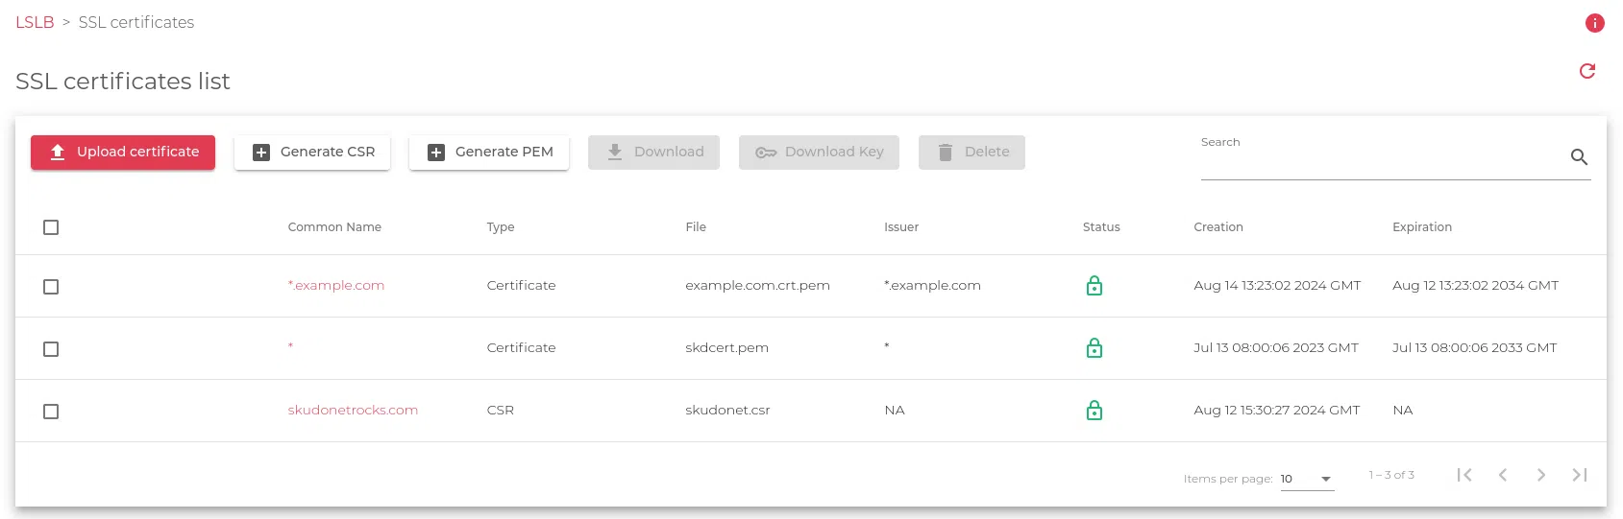This screenshot has height=519, width=1623.
Task: Toggle the select-all header checkbox
Action: [x=51, y=227]
